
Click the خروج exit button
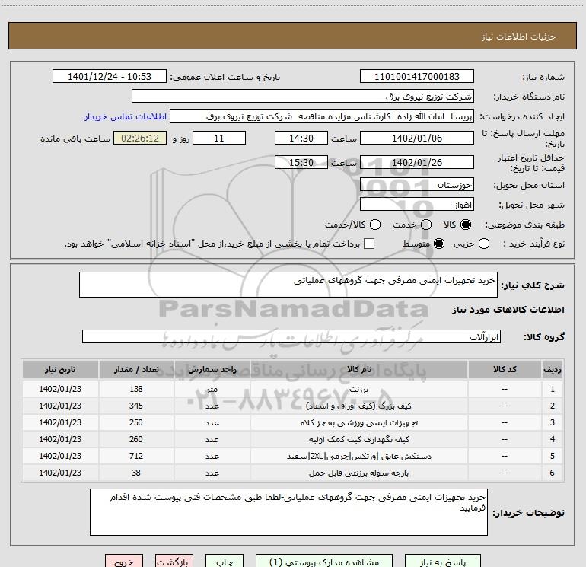[124, 562]
